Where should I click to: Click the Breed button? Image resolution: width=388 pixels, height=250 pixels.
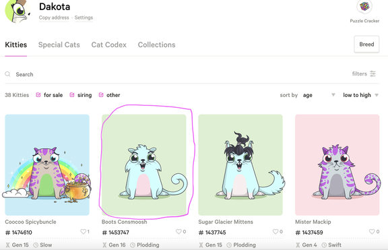366,44
